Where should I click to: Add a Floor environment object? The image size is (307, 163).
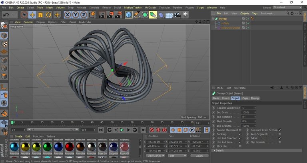coord(169,15)
